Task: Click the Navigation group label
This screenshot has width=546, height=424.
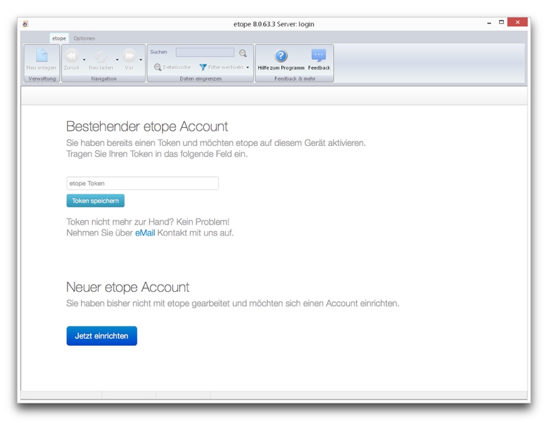Action: coord(104,79)
